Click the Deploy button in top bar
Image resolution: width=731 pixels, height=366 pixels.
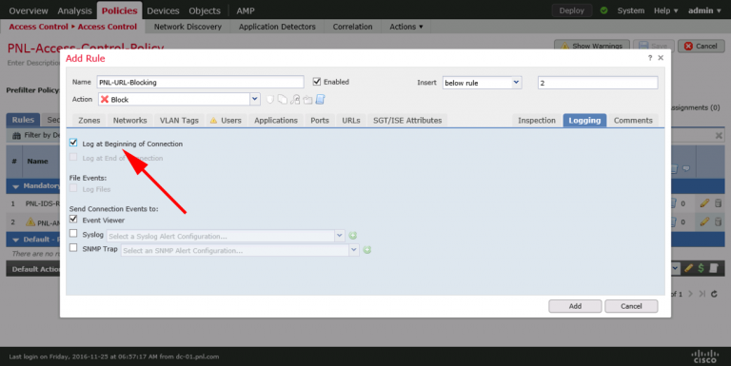pyautogui.click(x=571, y=10)
